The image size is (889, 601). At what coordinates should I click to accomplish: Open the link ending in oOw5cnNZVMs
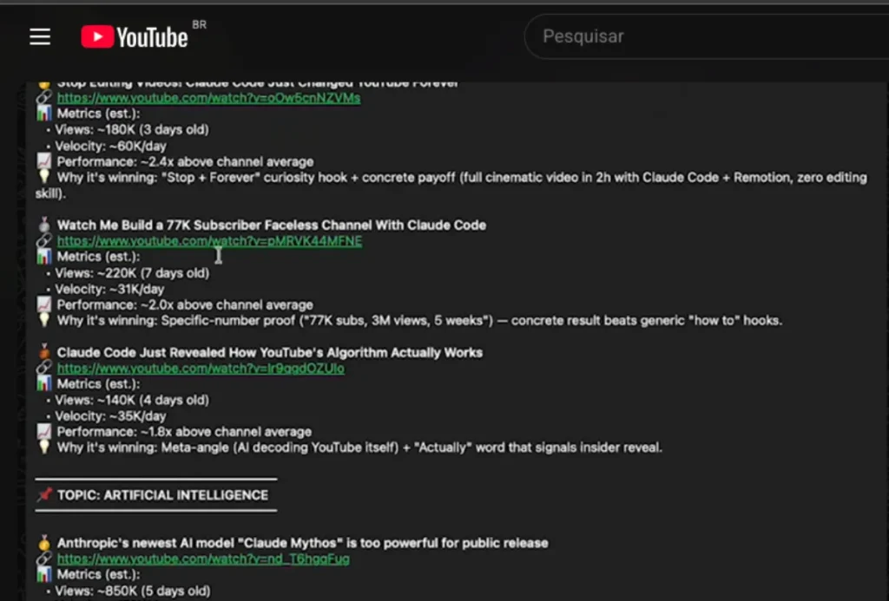pyautogui.click(x=208, y=98)
